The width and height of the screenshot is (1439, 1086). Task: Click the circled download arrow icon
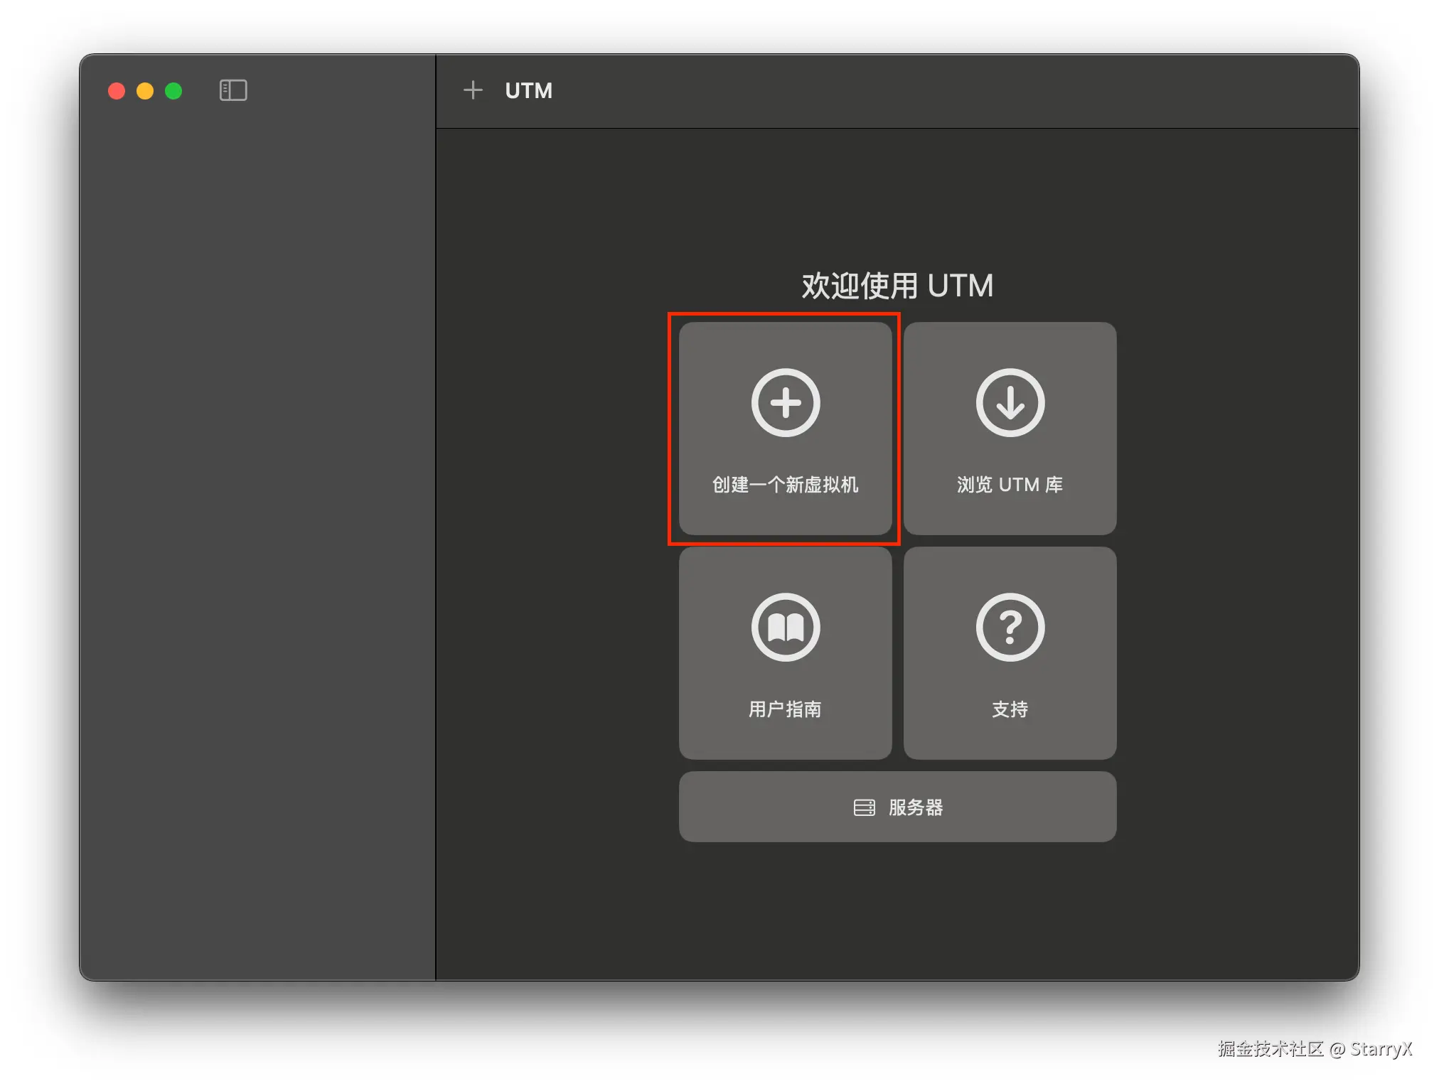pyautogui.click(x=1010, y=402)
